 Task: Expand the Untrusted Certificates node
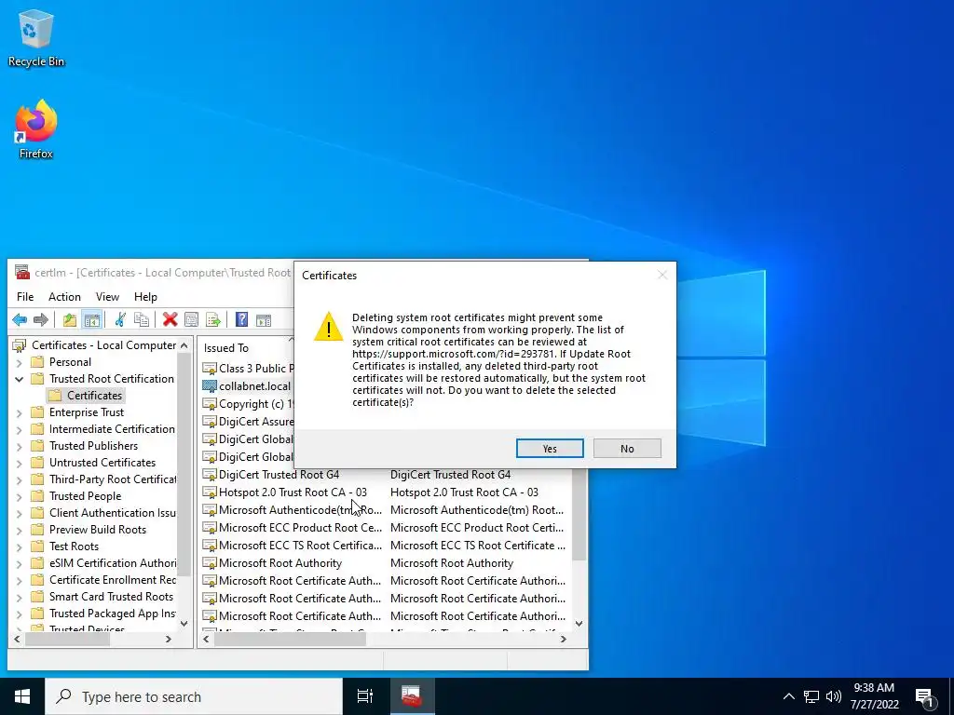point(19,464)
